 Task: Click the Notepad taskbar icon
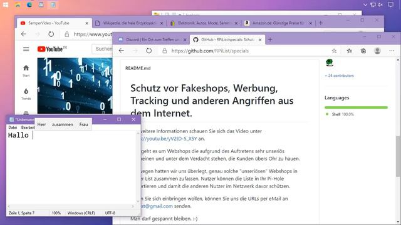click(x=53, y=4)
